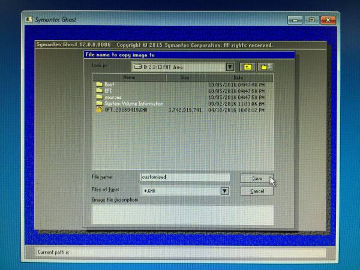Sort files by Date column header
This screenshot has height=270, width=360.
(x=238, y=77)
